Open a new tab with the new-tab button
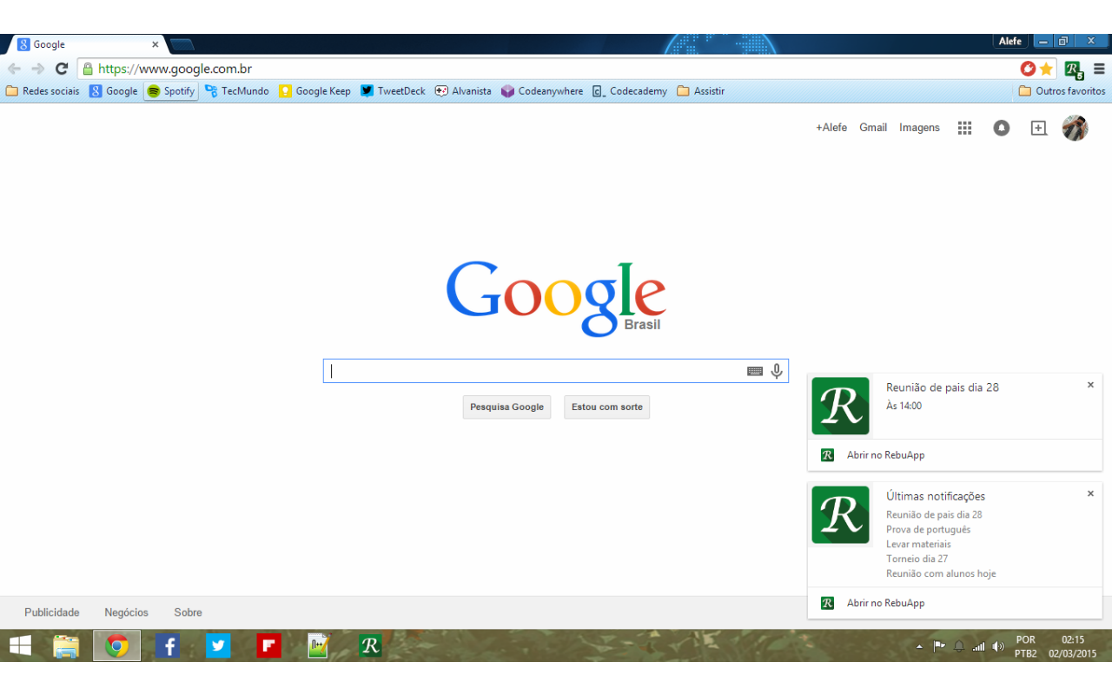This screenshot has height=695, width=1112. (182, 44)
